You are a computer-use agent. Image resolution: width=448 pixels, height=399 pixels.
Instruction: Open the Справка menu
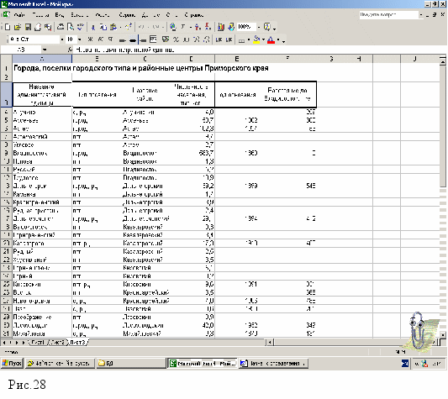194,15
